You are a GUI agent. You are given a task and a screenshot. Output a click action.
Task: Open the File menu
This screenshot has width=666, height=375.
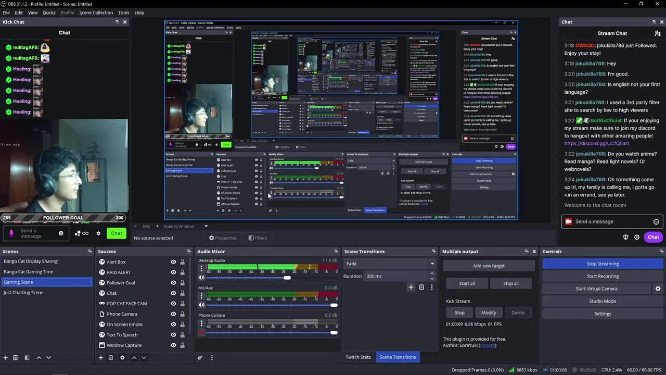point(6,12)
